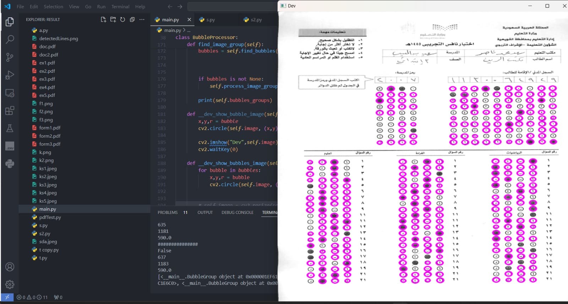Open the Search view in activity bar

(10, 39)
